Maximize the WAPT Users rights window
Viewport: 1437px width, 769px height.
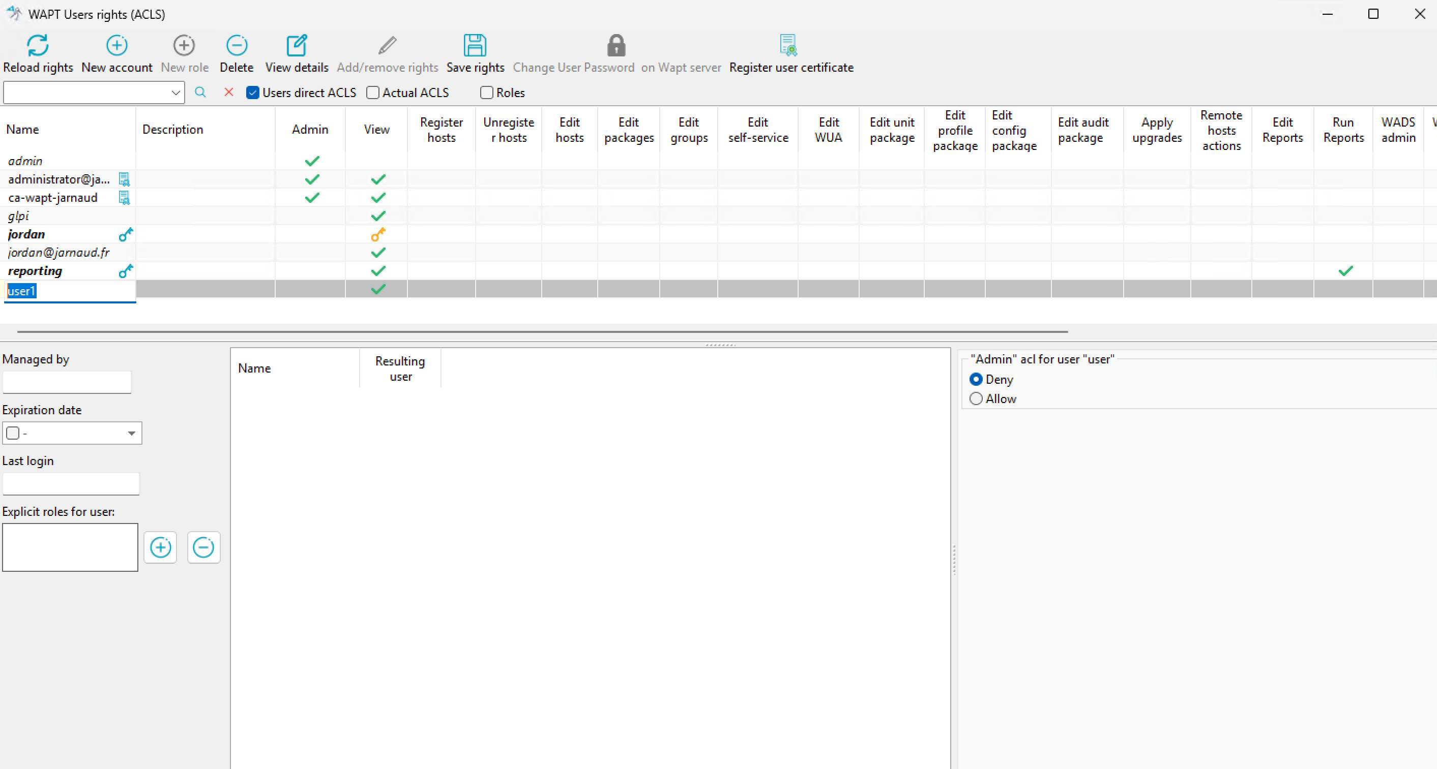pos(1373,14)
